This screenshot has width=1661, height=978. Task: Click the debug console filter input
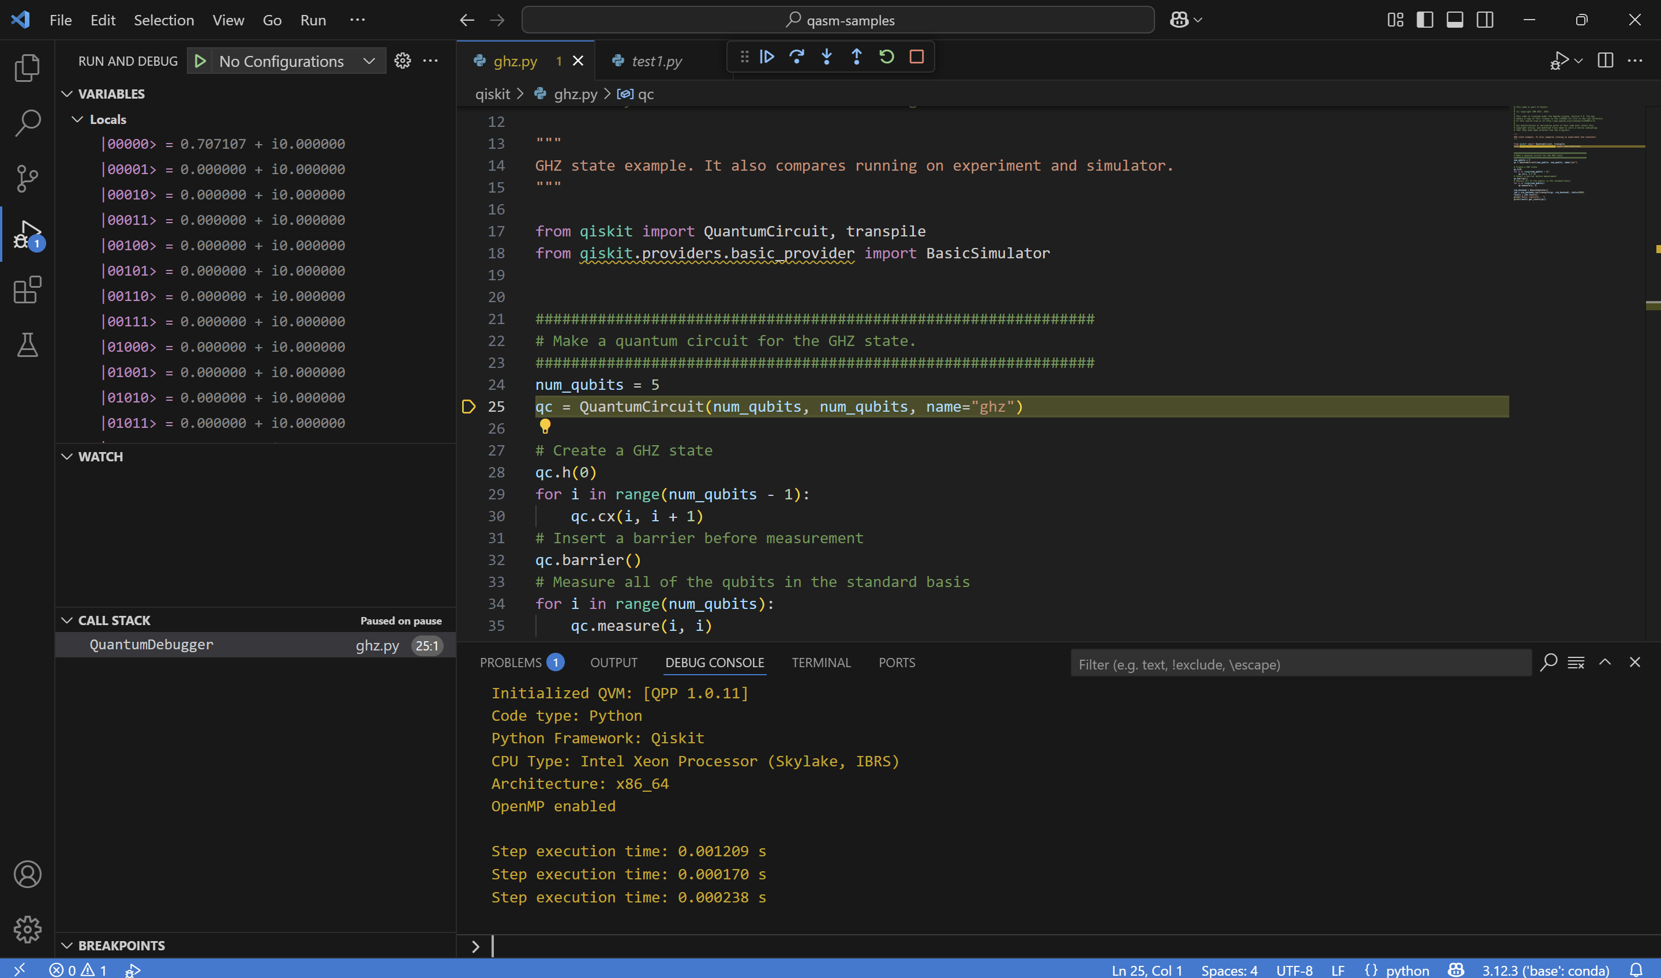1300,664
